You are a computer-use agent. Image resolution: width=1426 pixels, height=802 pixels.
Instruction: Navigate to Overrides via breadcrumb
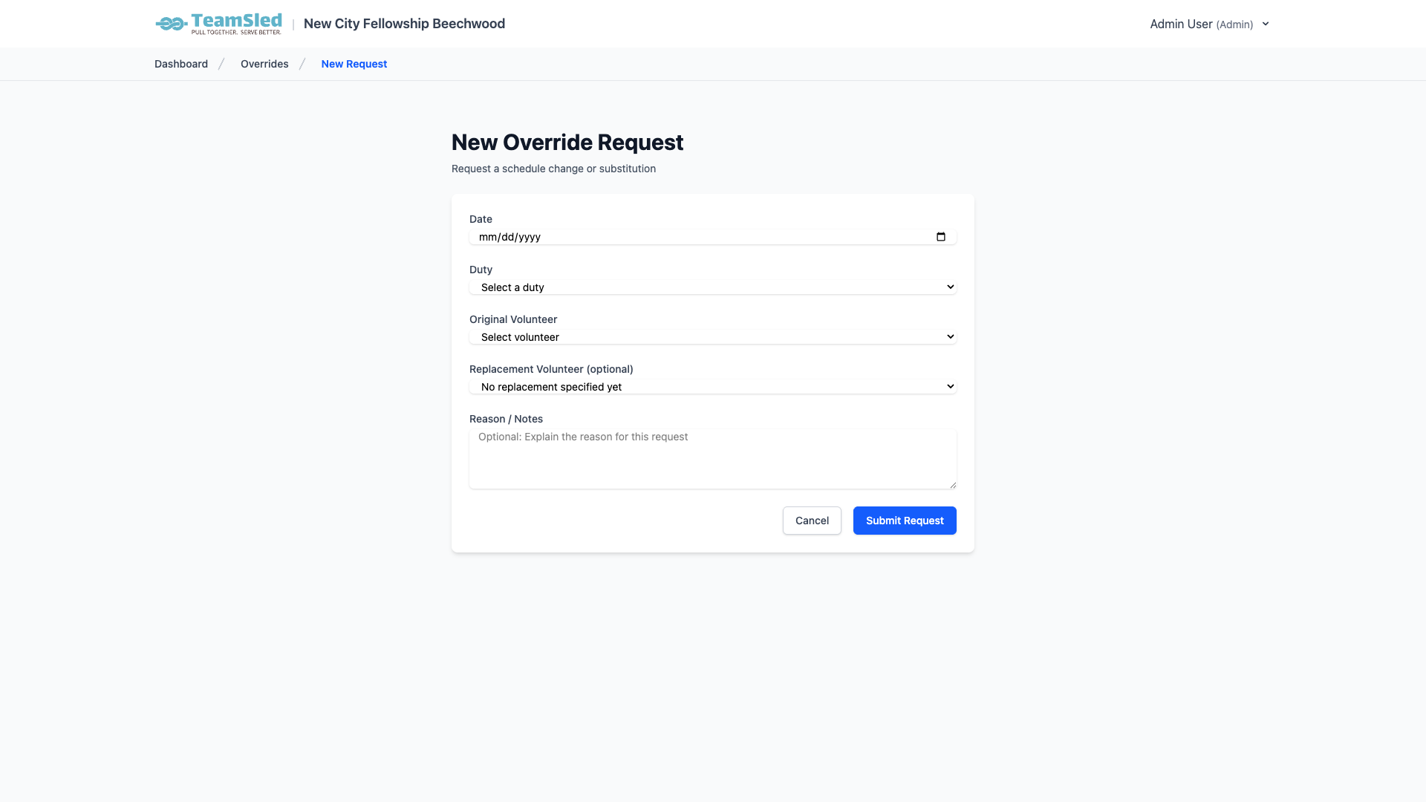(264, 64)
